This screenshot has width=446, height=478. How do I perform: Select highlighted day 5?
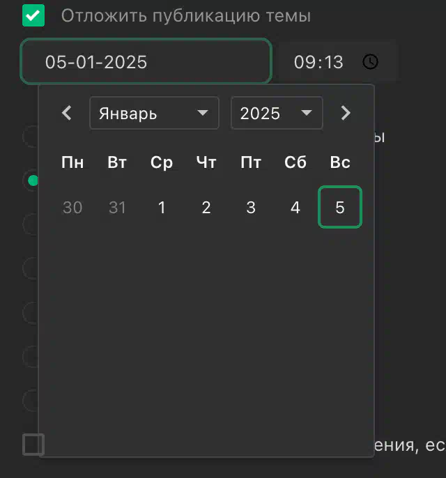tap(340, 208)
